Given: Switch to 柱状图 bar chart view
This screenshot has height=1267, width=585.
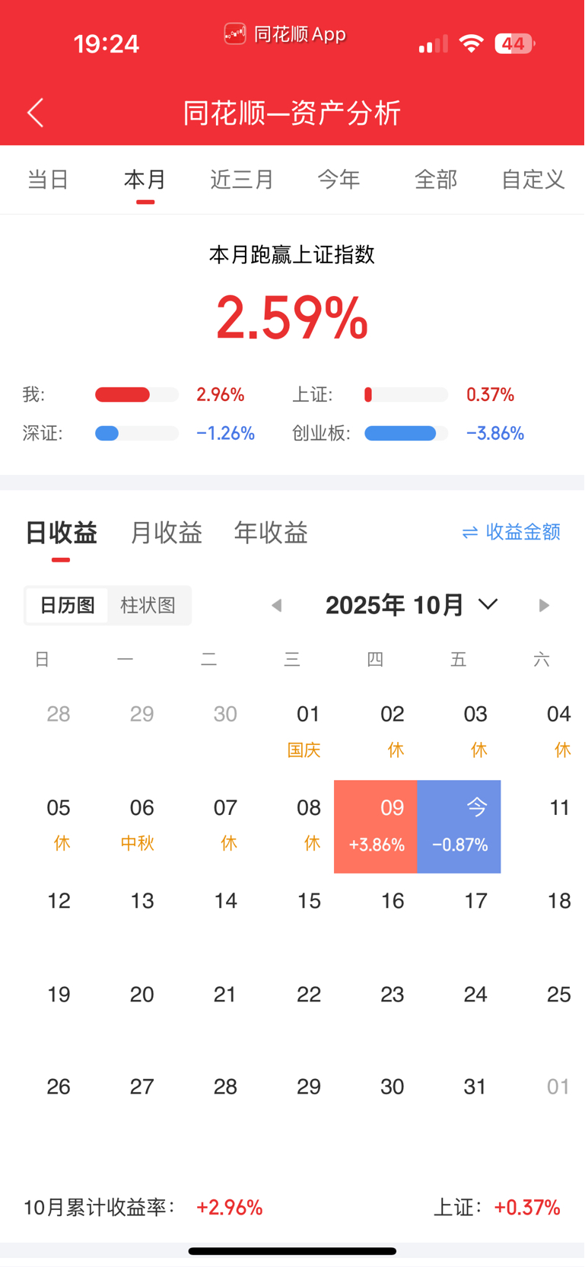Looking at the screenshot, I should point(148,606).
